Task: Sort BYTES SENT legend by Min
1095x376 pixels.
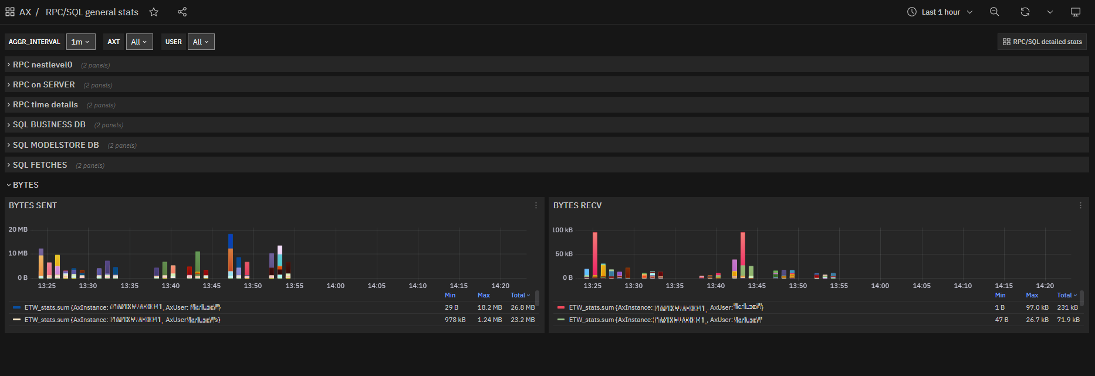Action: (450, 295)
